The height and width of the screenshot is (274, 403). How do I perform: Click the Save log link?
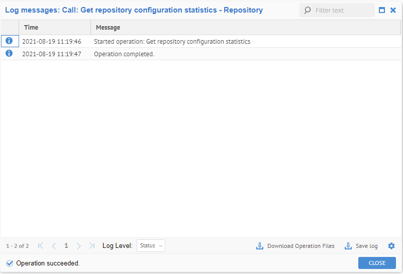[x=366, y=246]
